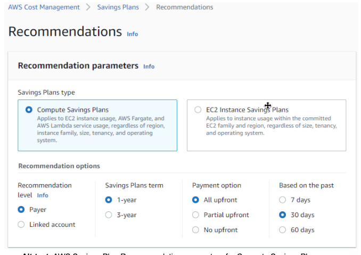Open Info link beside Recommendation level
The width and height of the screenshot is (361, 255).
tap(43, 195)
